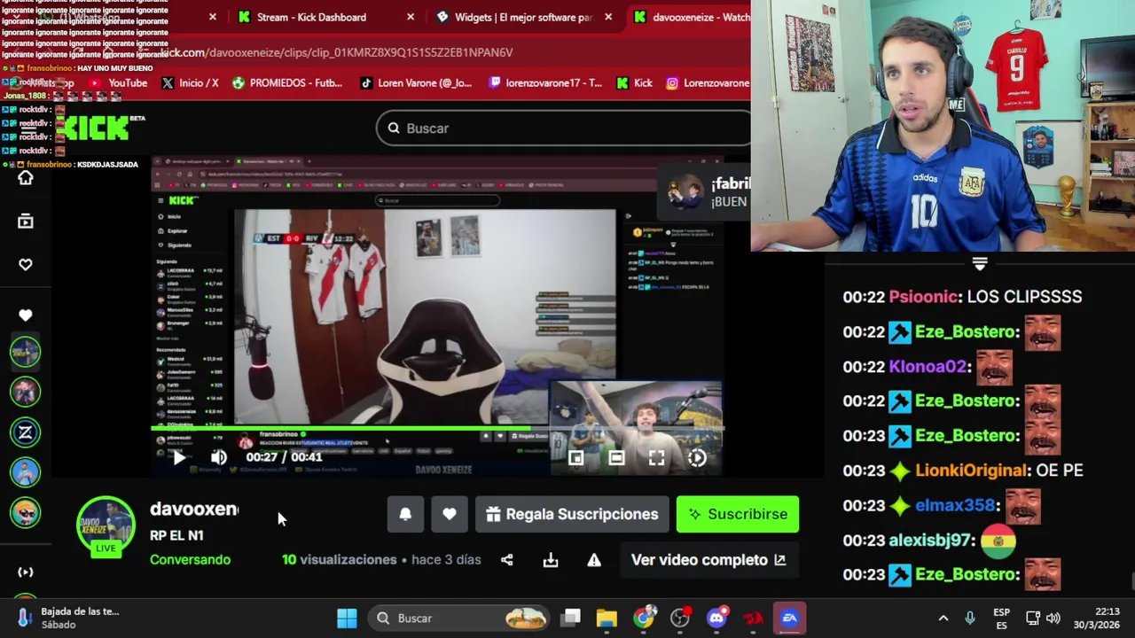The height and width of the screenshot is (638, 1135).
Task: Open the Conversando category link
Action: point(190,560)
